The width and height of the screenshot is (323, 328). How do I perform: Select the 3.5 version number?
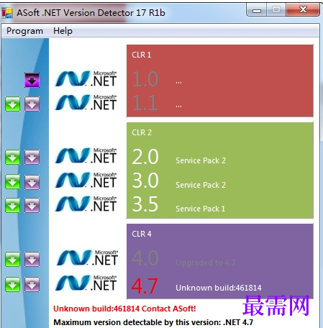pyautogui.click(x=145, y=204)
